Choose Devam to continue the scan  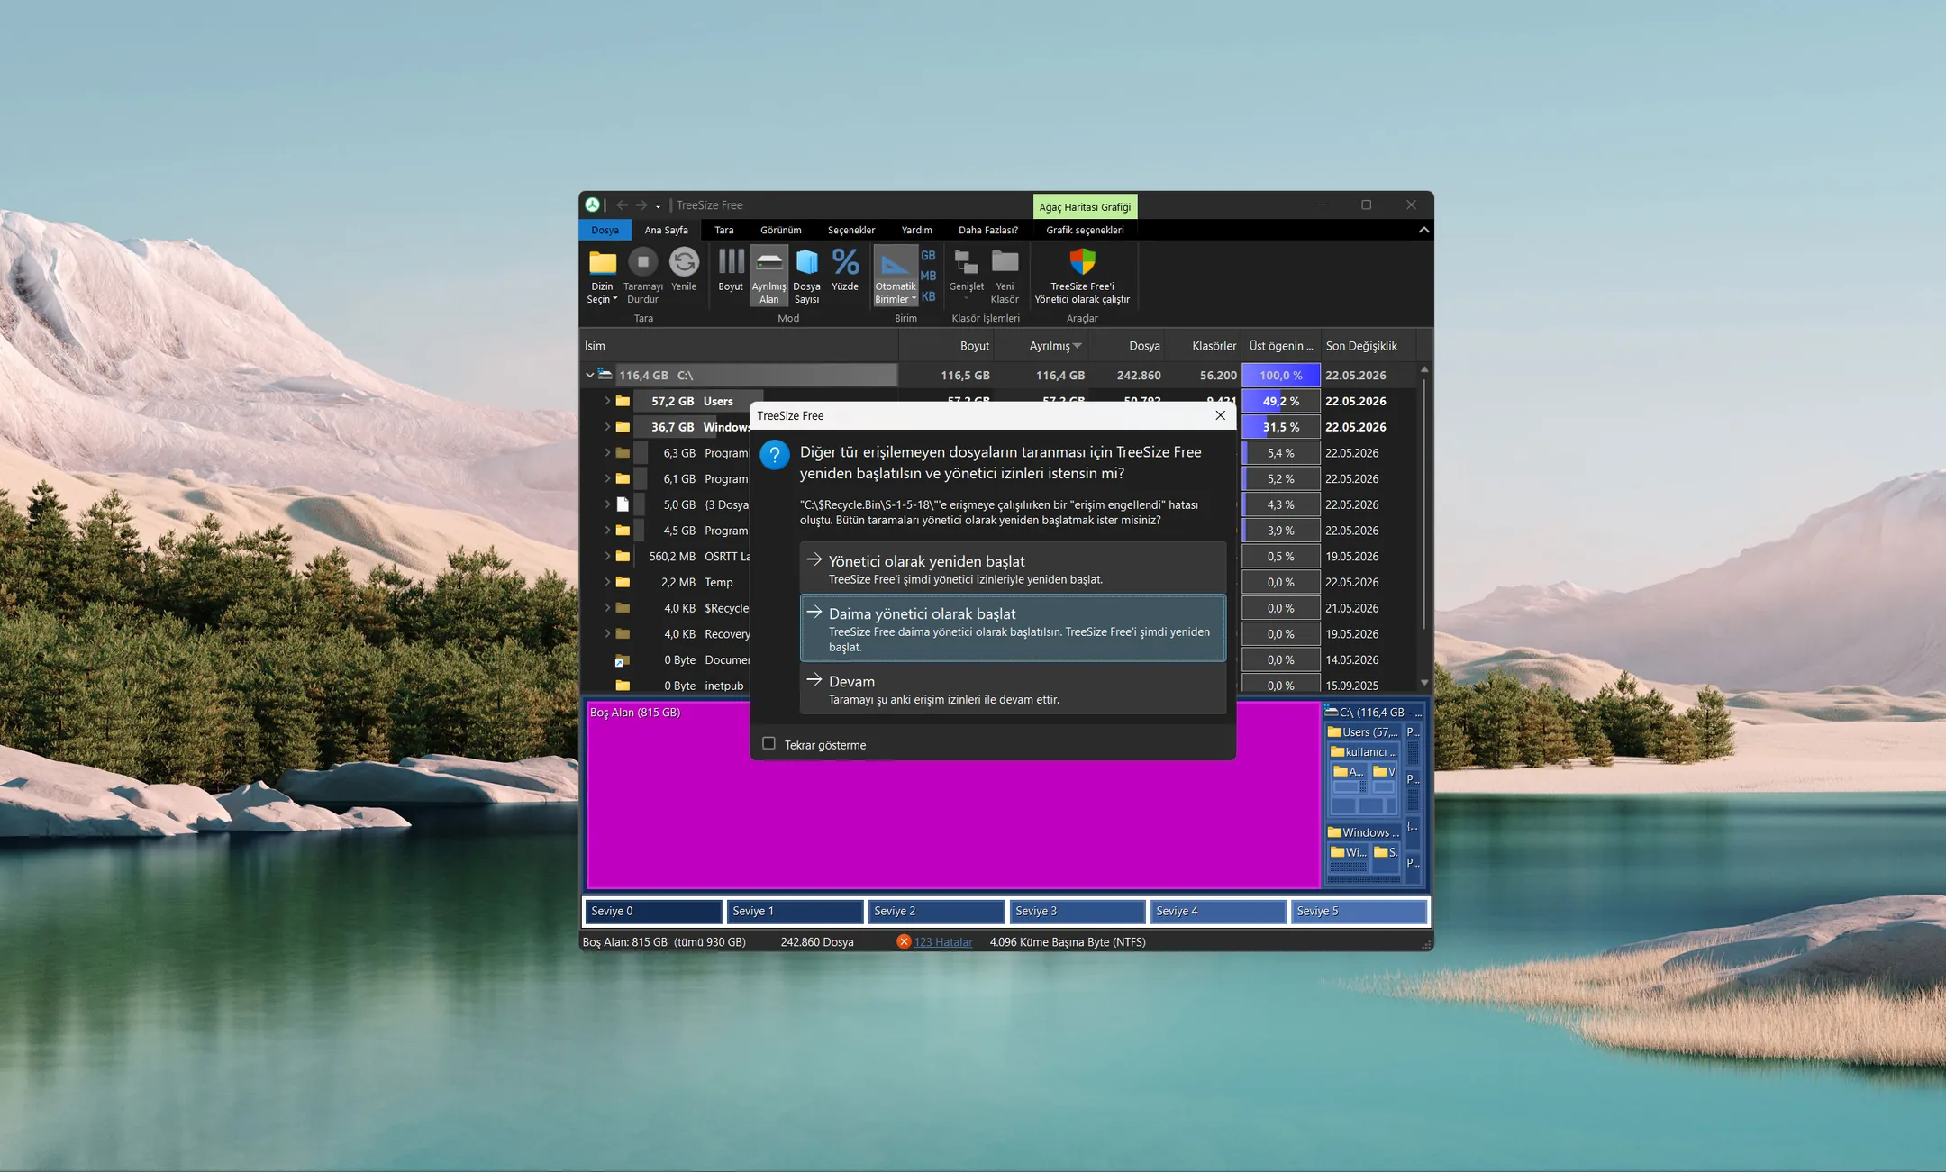coord(1013,689)
